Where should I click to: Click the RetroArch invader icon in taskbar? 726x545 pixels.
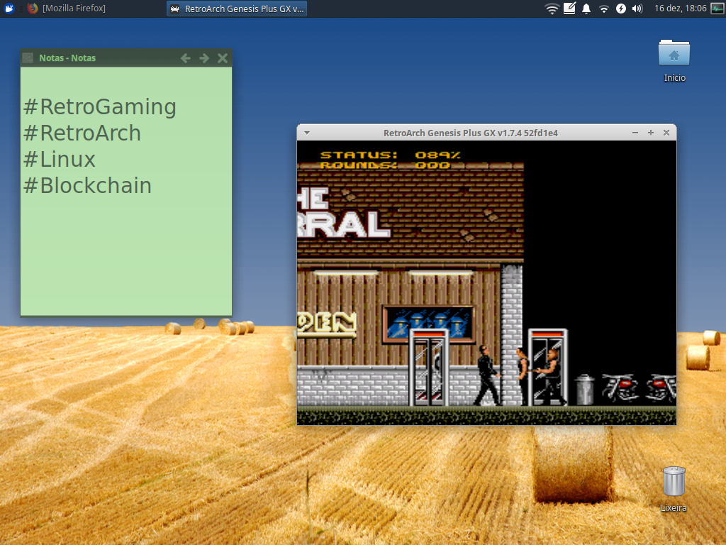[175, 9]
